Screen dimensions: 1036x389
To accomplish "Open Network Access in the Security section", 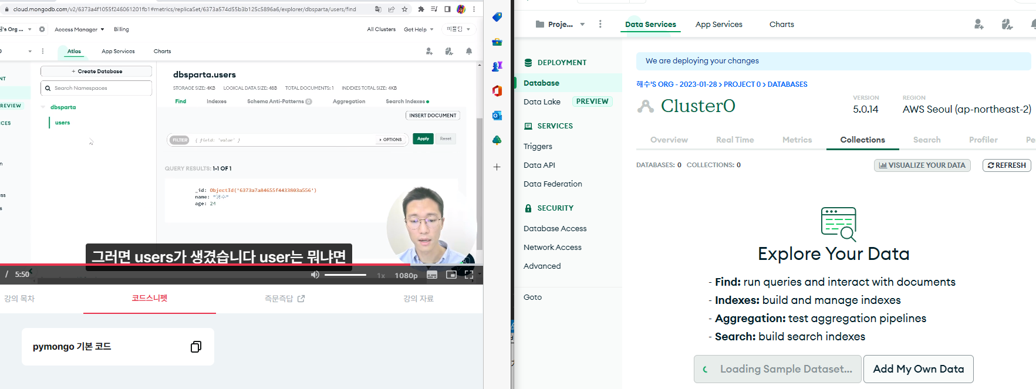I will pos(552,248).
